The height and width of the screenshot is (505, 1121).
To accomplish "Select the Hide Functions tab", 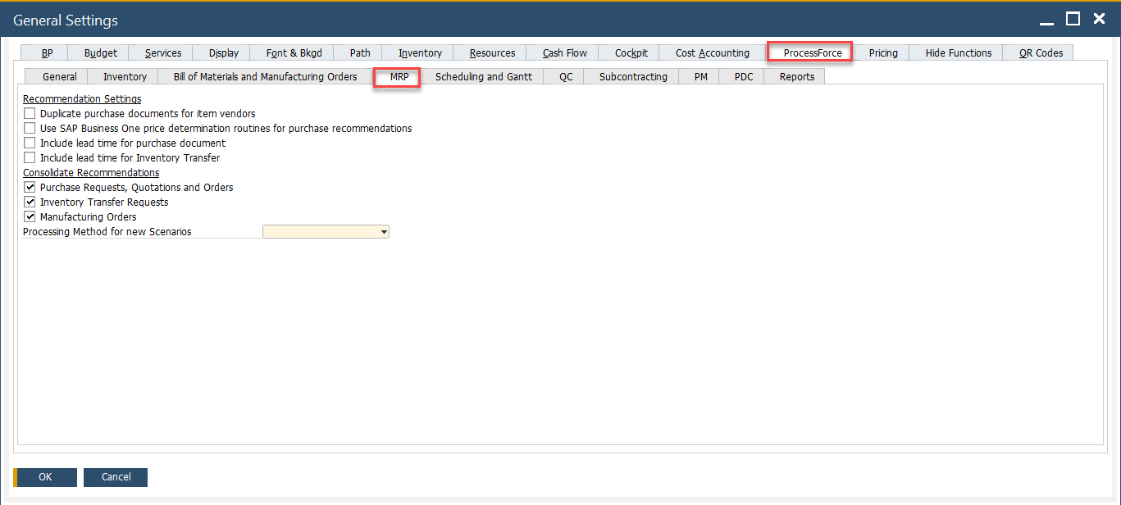I will tap(956, 52).
